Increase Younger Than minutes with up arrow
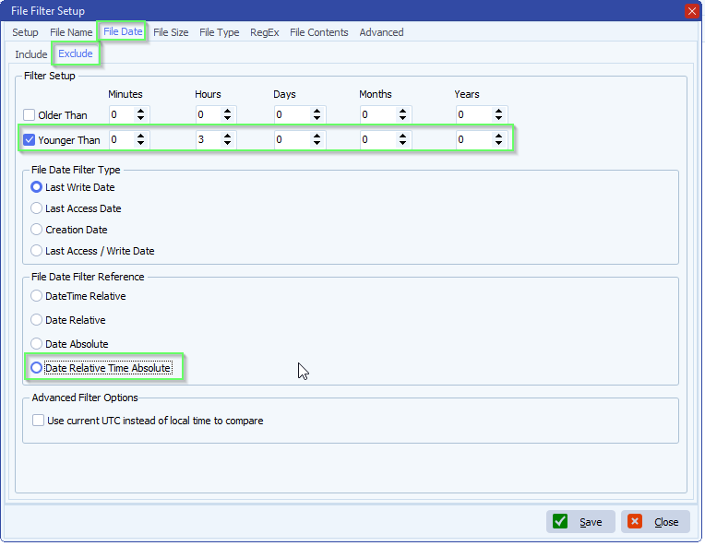 coord(141,136)
